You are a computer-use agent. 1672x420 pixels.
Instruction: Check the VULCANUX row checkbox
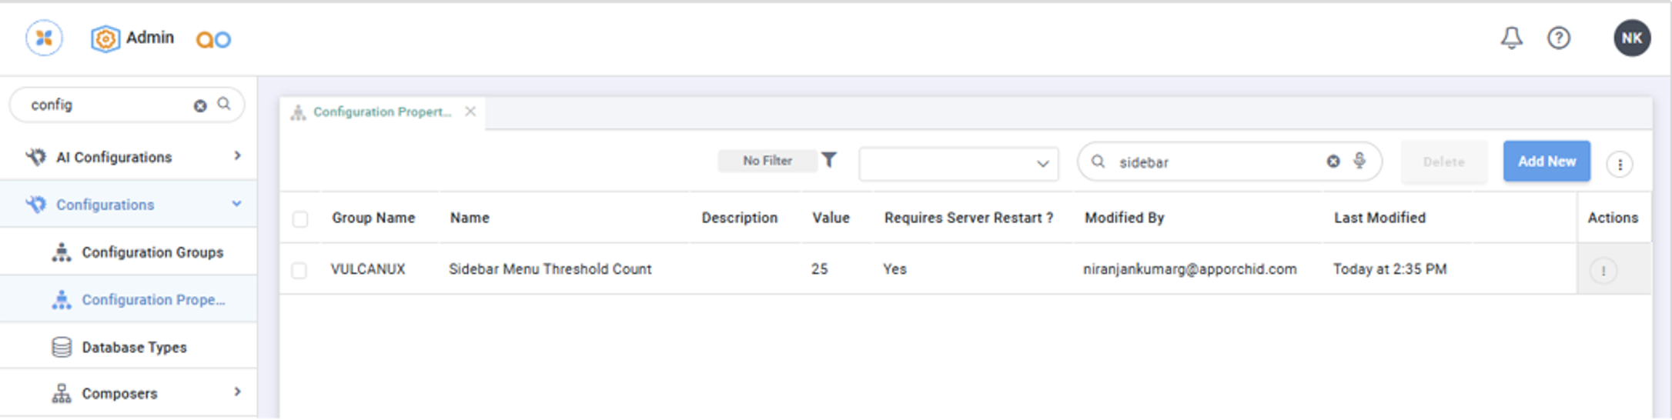pyautogui.click(x=299, y=271)
